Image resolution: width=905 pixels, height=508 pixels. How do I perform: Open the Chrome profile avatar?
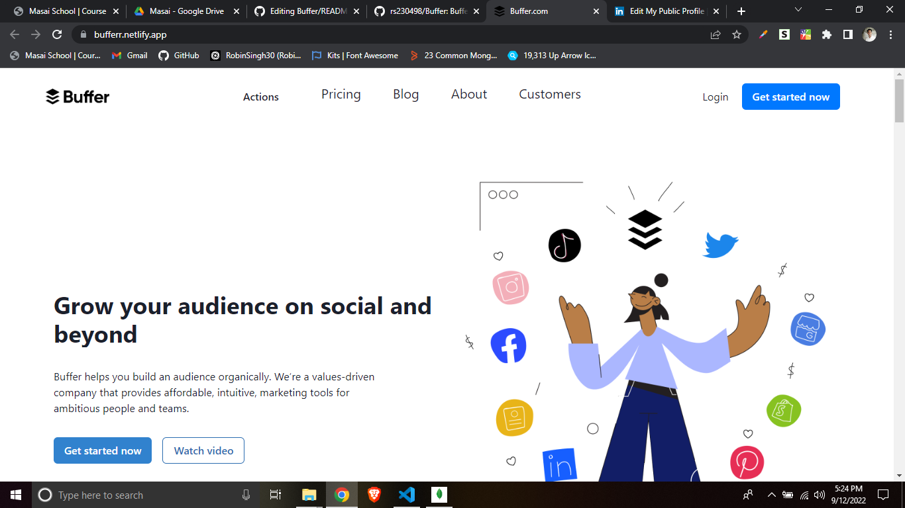point(869,34)
